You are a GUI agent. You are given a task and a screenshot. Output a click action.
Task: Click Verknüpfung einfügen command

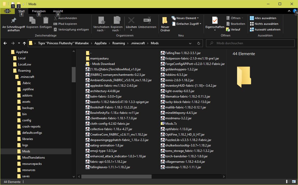click(x=71, y=29)
